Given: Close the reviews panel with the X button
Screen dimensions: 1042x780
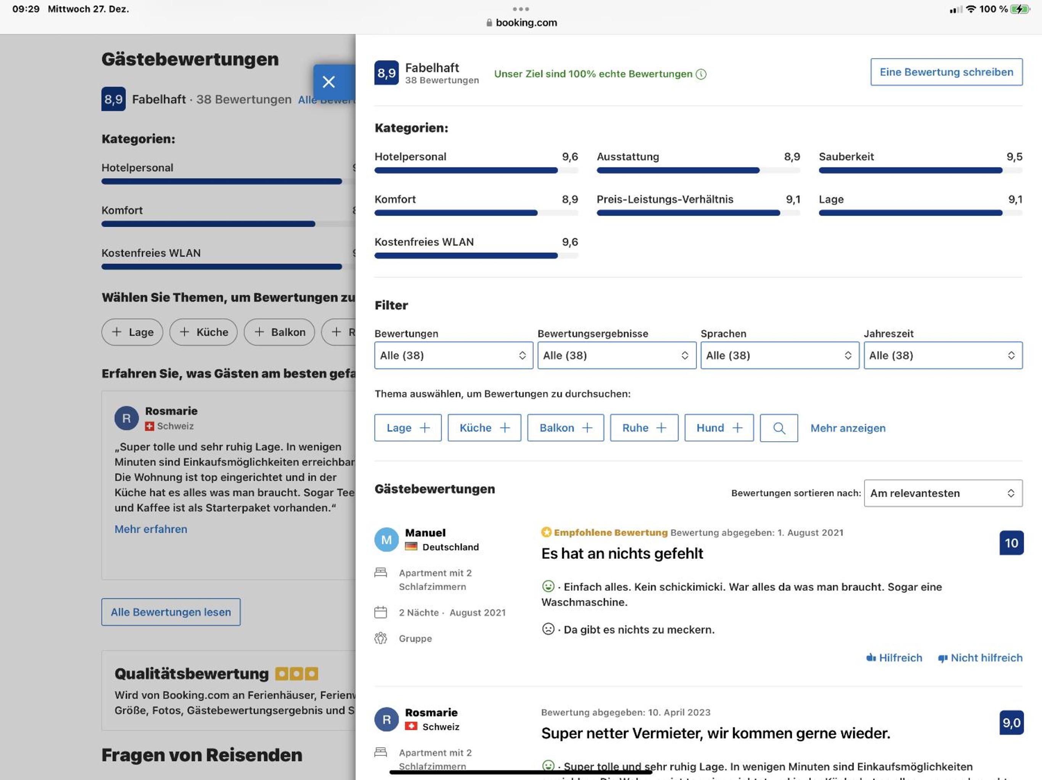Looking at the screenshot, I should click(329, 82).
